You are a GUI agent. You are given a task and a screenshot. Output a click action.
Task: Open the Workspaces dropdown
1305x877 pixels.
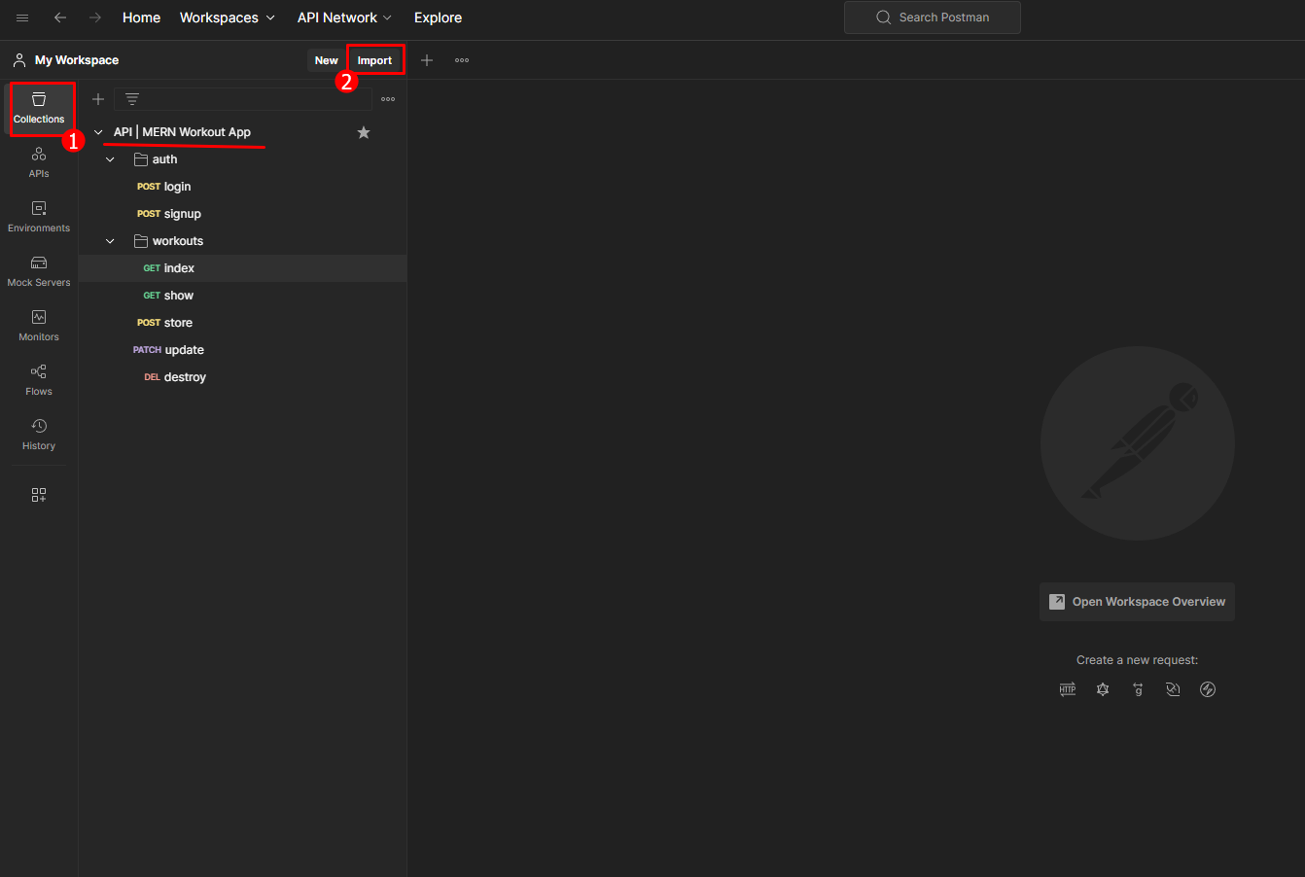(228, 18)
